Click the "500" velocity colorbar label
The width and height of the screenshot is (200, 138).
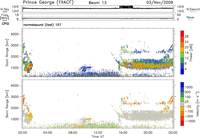(188, 92)
